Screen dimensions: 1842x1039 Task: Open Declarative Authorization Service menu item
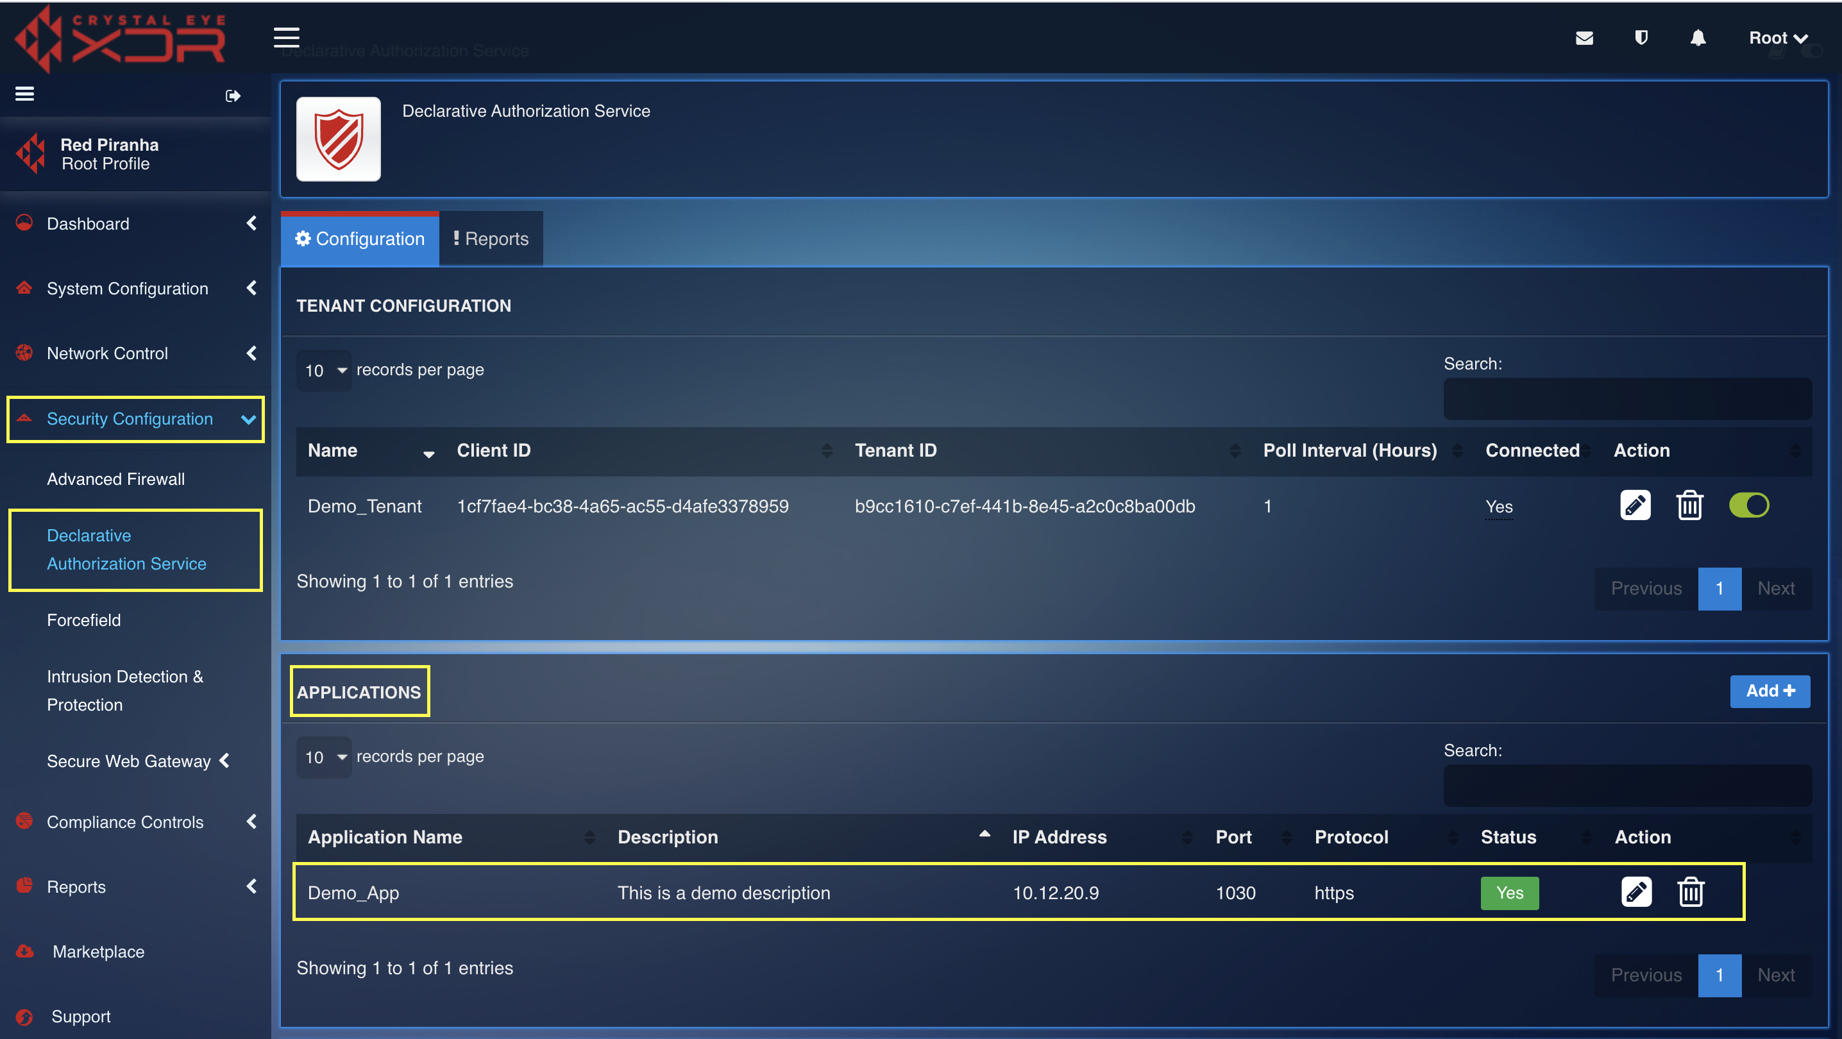point(126,549)
